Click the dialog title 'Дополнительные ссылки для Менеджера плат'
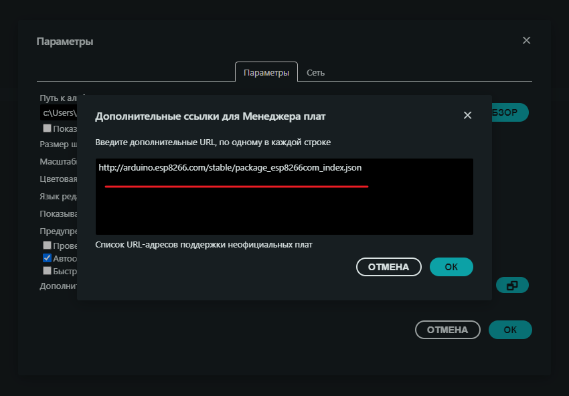This screenshot has height=396, width=569. click(210, 116)
